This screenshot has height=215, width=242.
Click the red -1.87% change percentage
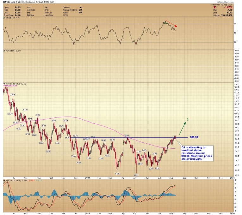coord(228,7)
